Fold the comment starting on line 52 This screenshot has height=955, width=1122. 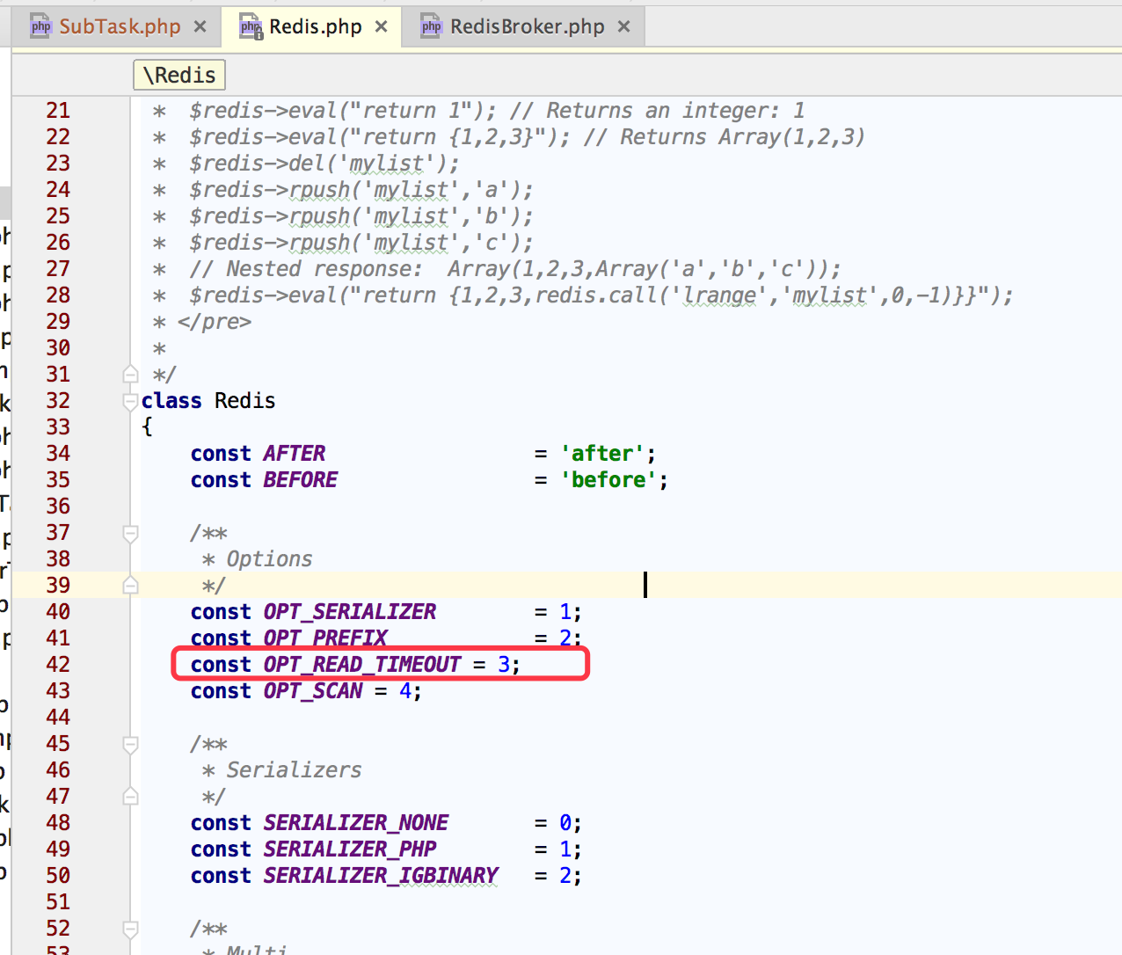click(131, 929)
